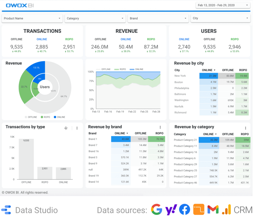Open the Revenue by category three-dot menu
Viewport: 253px width, 219px height.
click(245, 128)
